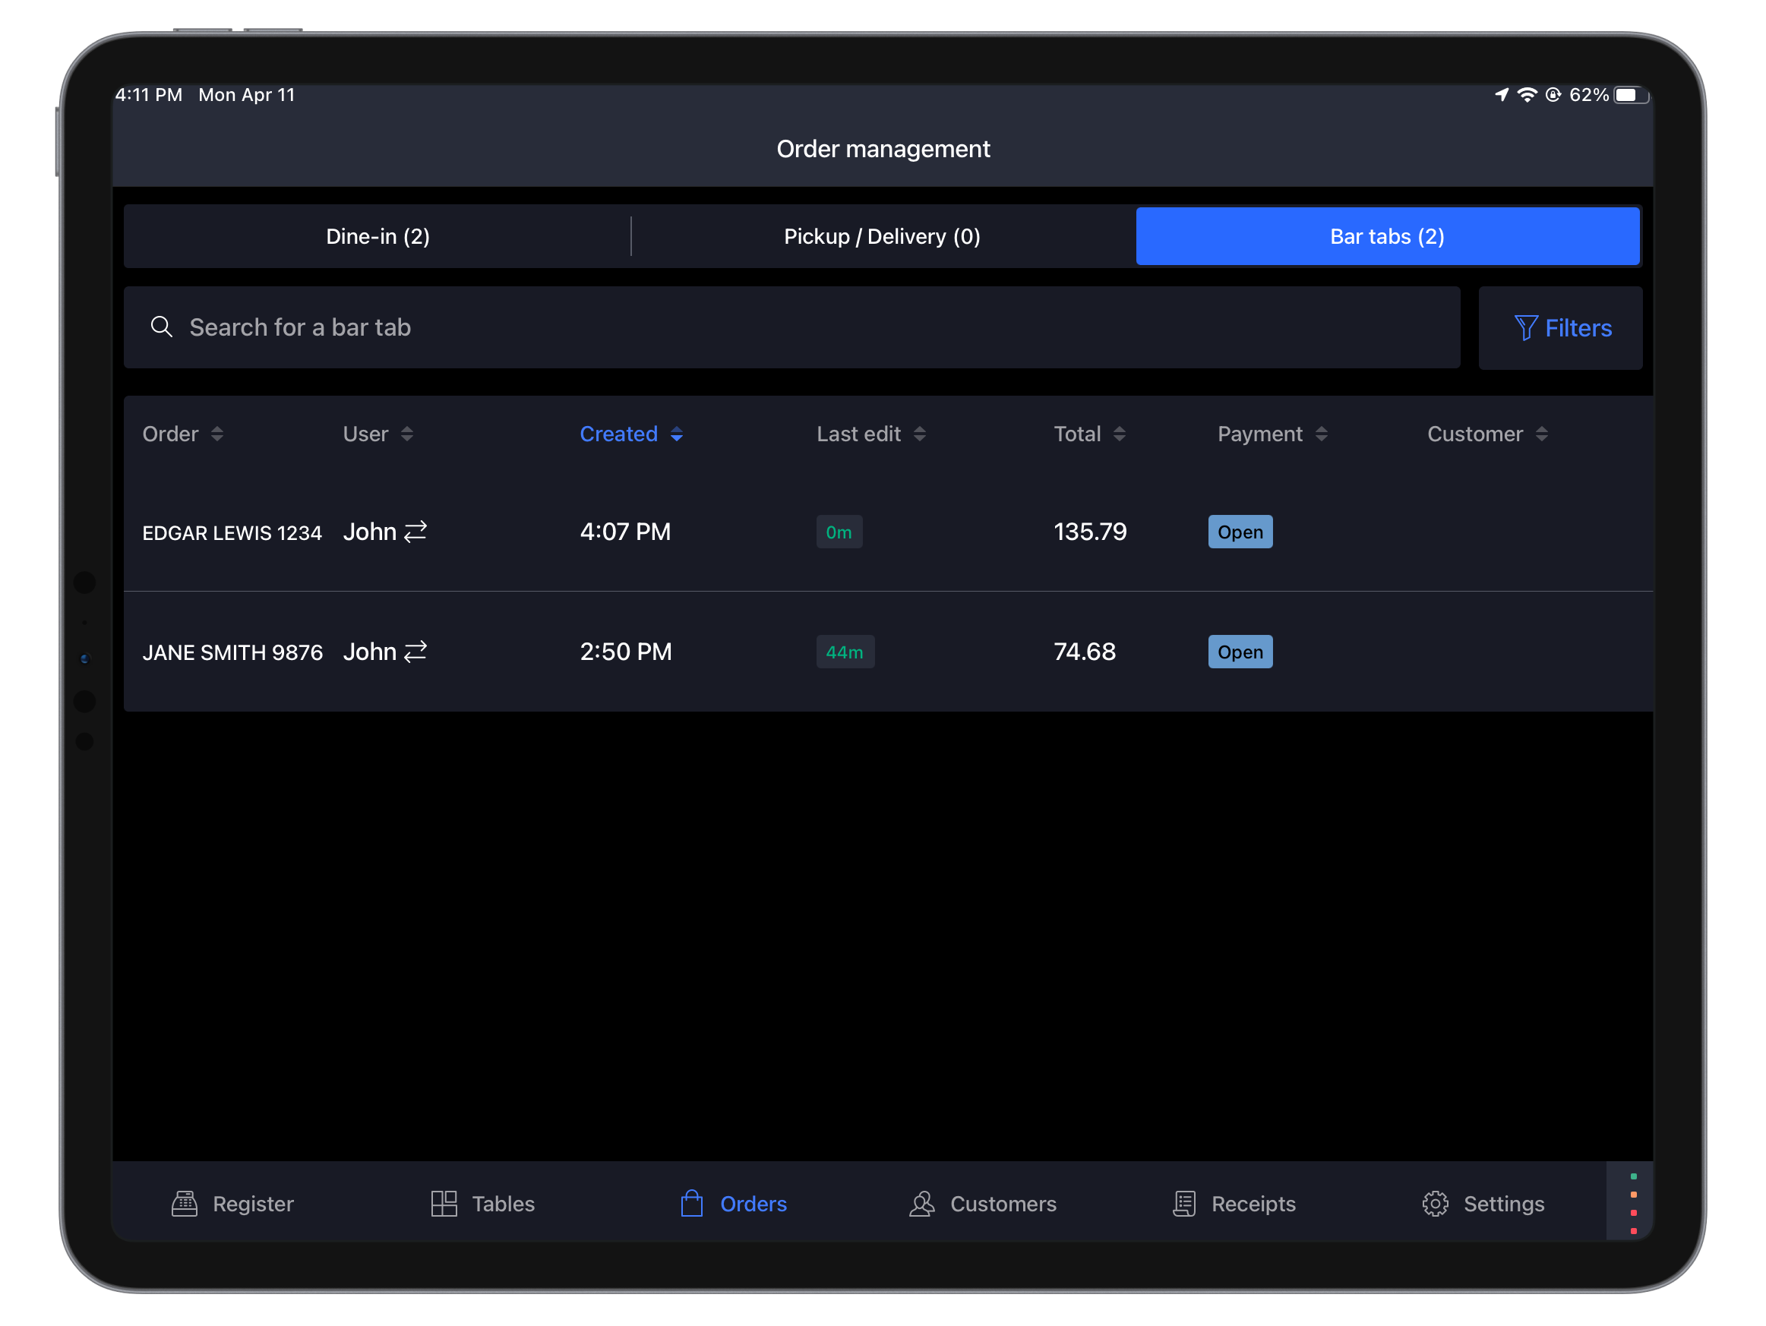
Task: Click Open payment status on JANE SMITH
Action: point(1240,650)
